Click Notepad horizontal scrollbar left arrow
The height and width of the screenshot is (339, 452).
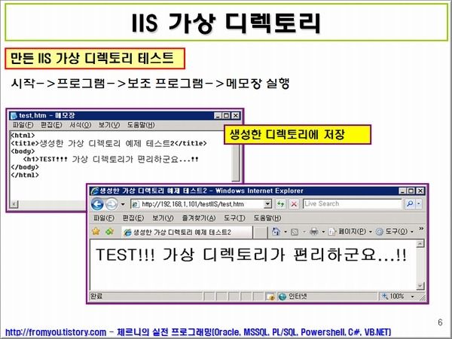(14, 204)
